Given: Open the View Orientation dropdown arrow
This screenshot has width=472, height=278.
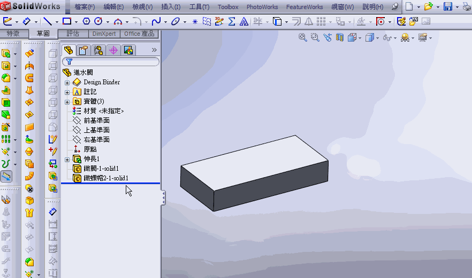Looking at the screenshot, I should coord(360,38).
